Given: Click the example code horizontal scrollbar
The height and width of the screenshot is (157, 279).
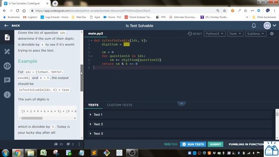Looking at the screenshot, I should pos(32,118).
